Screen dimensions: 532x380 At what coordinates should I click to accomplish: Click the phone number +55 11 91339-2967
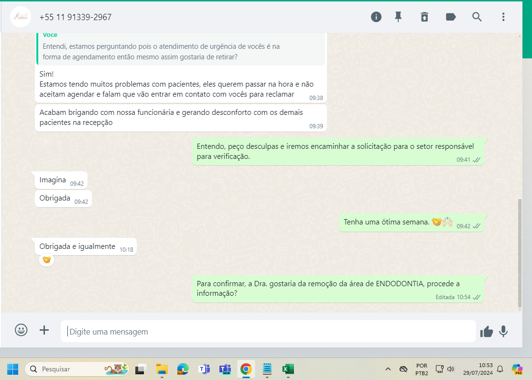tap(76, 17)
